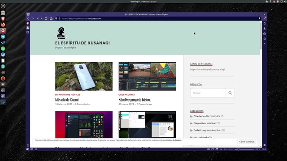
Task: Open the Política de Cookies link
Action: (x=174, y=140)
